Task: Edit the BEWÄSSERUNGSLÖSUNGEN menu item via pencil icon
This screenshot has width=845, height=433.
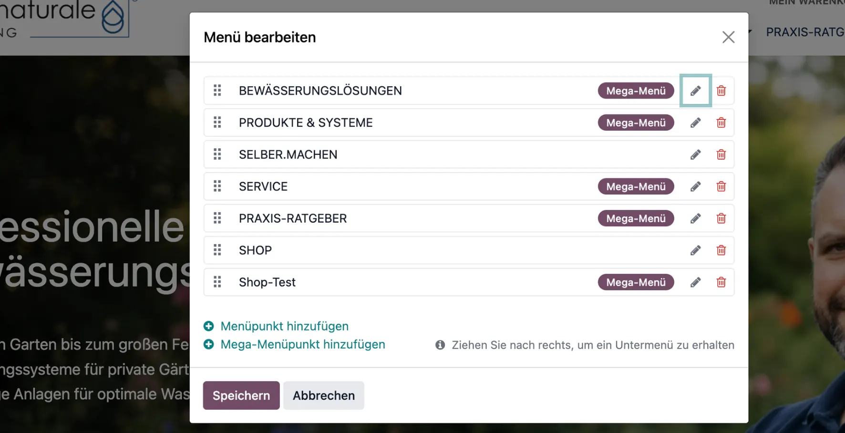Action: [695, 91]
